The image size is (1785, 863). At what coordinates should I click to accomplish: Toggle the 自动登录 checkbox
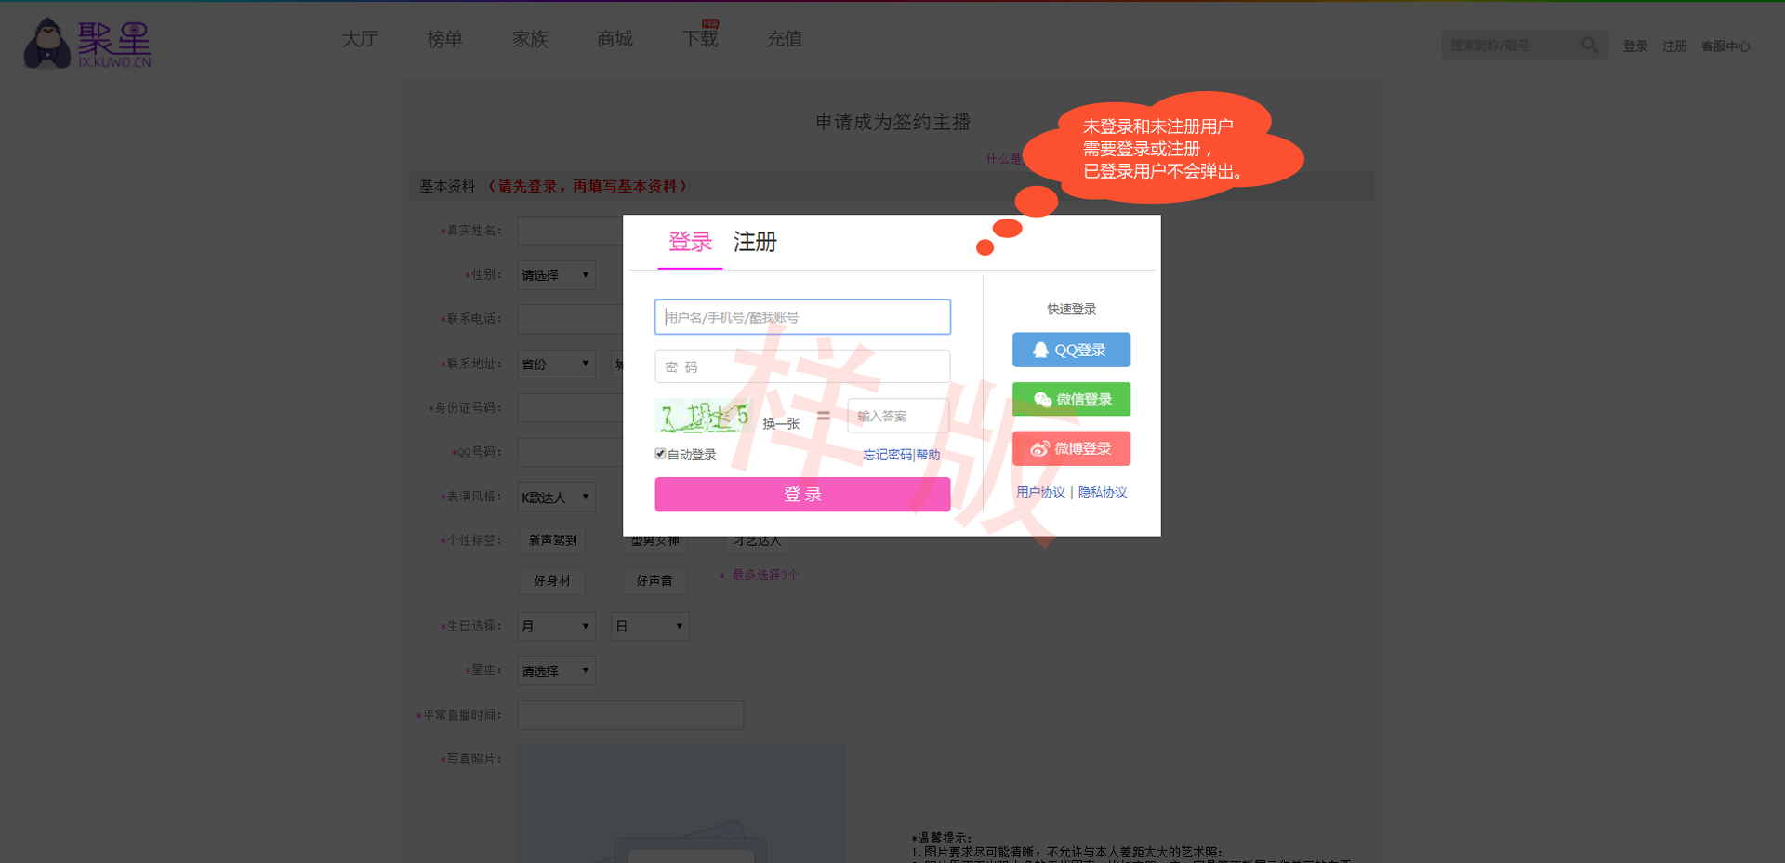click(660, 454)
